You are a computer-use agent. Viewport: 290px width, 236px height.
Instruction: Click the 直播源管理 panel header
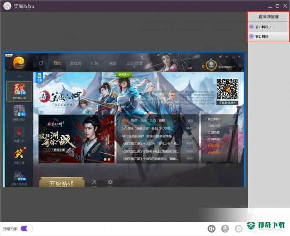coord(268,17)
